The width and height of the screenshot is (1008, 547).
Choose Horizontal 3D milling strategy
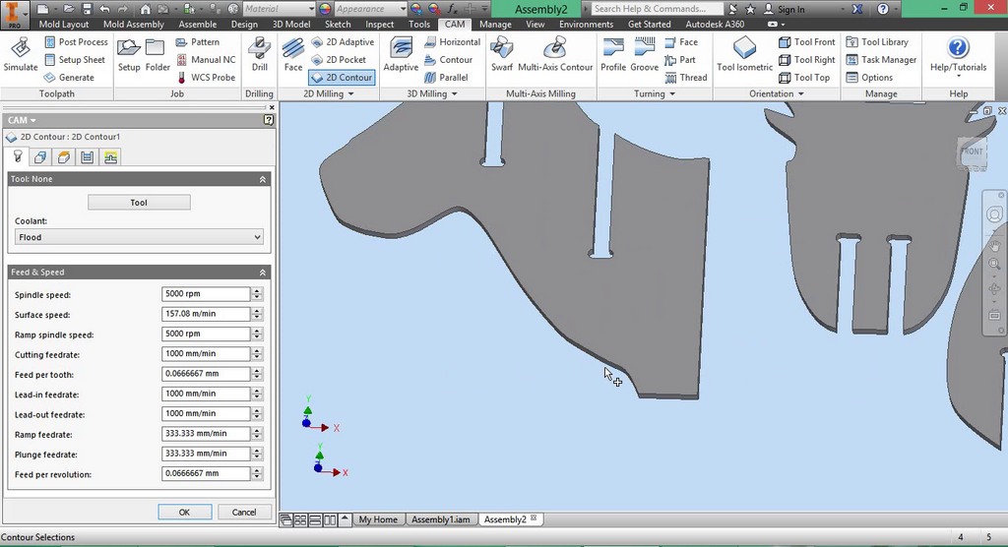[453, 41]
